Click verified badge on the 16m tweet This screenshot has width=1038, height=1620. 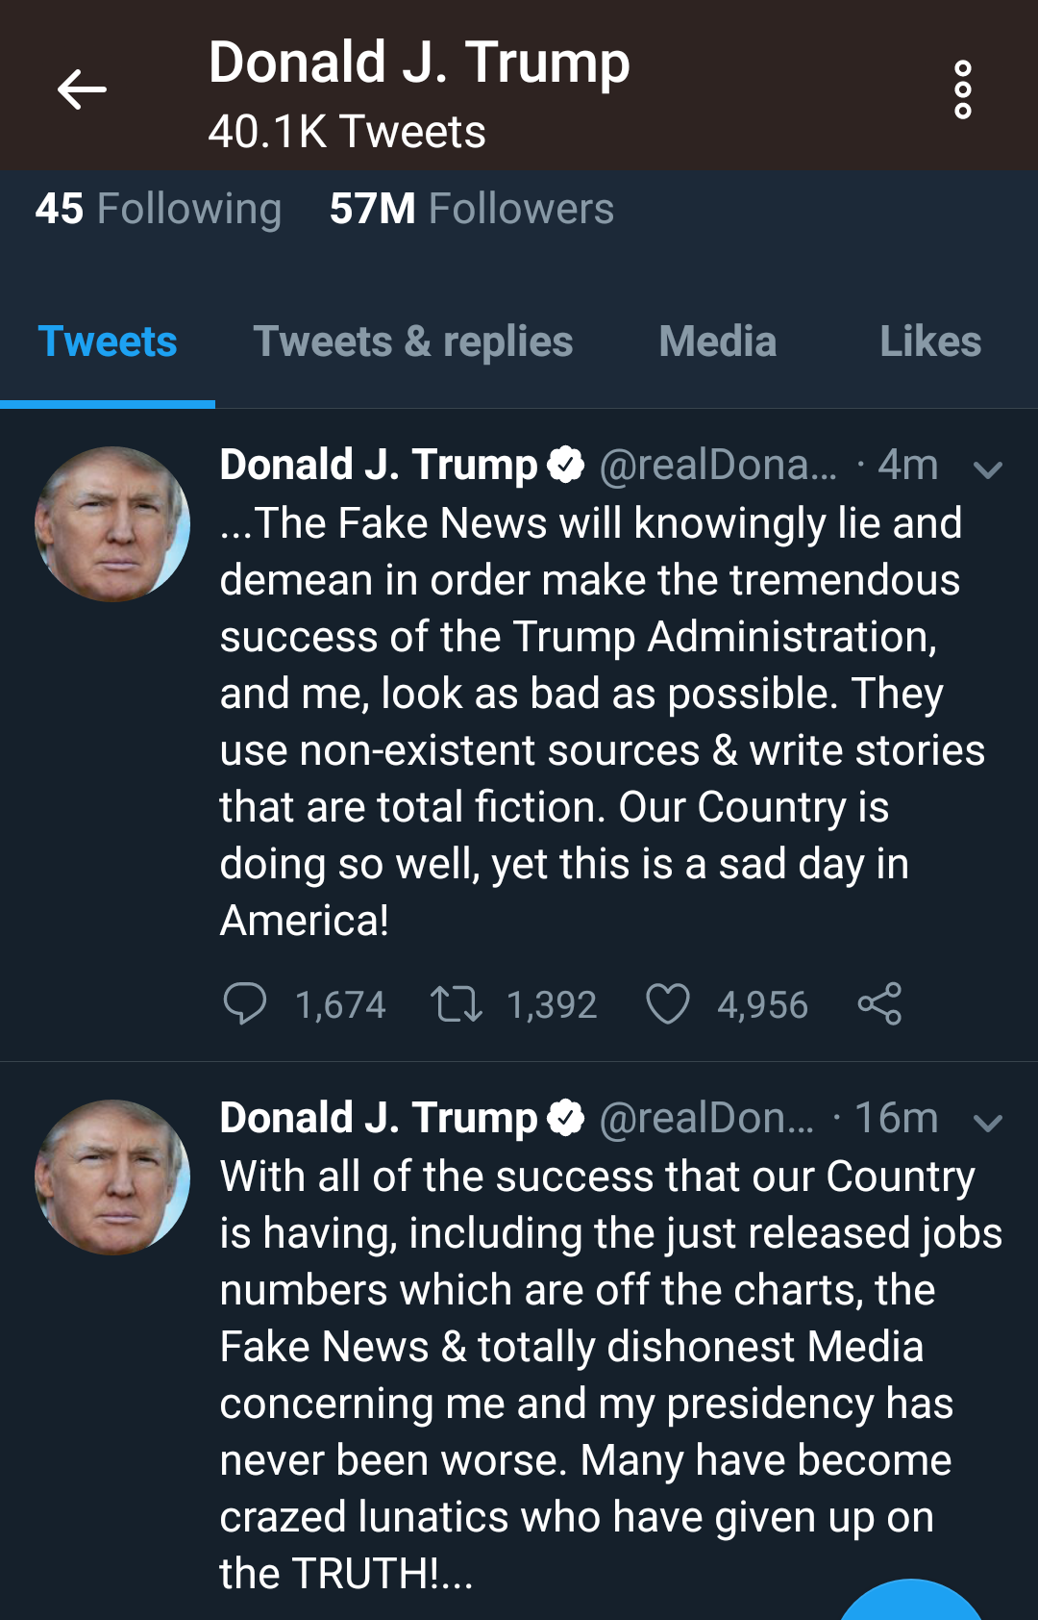point(565,1118)
